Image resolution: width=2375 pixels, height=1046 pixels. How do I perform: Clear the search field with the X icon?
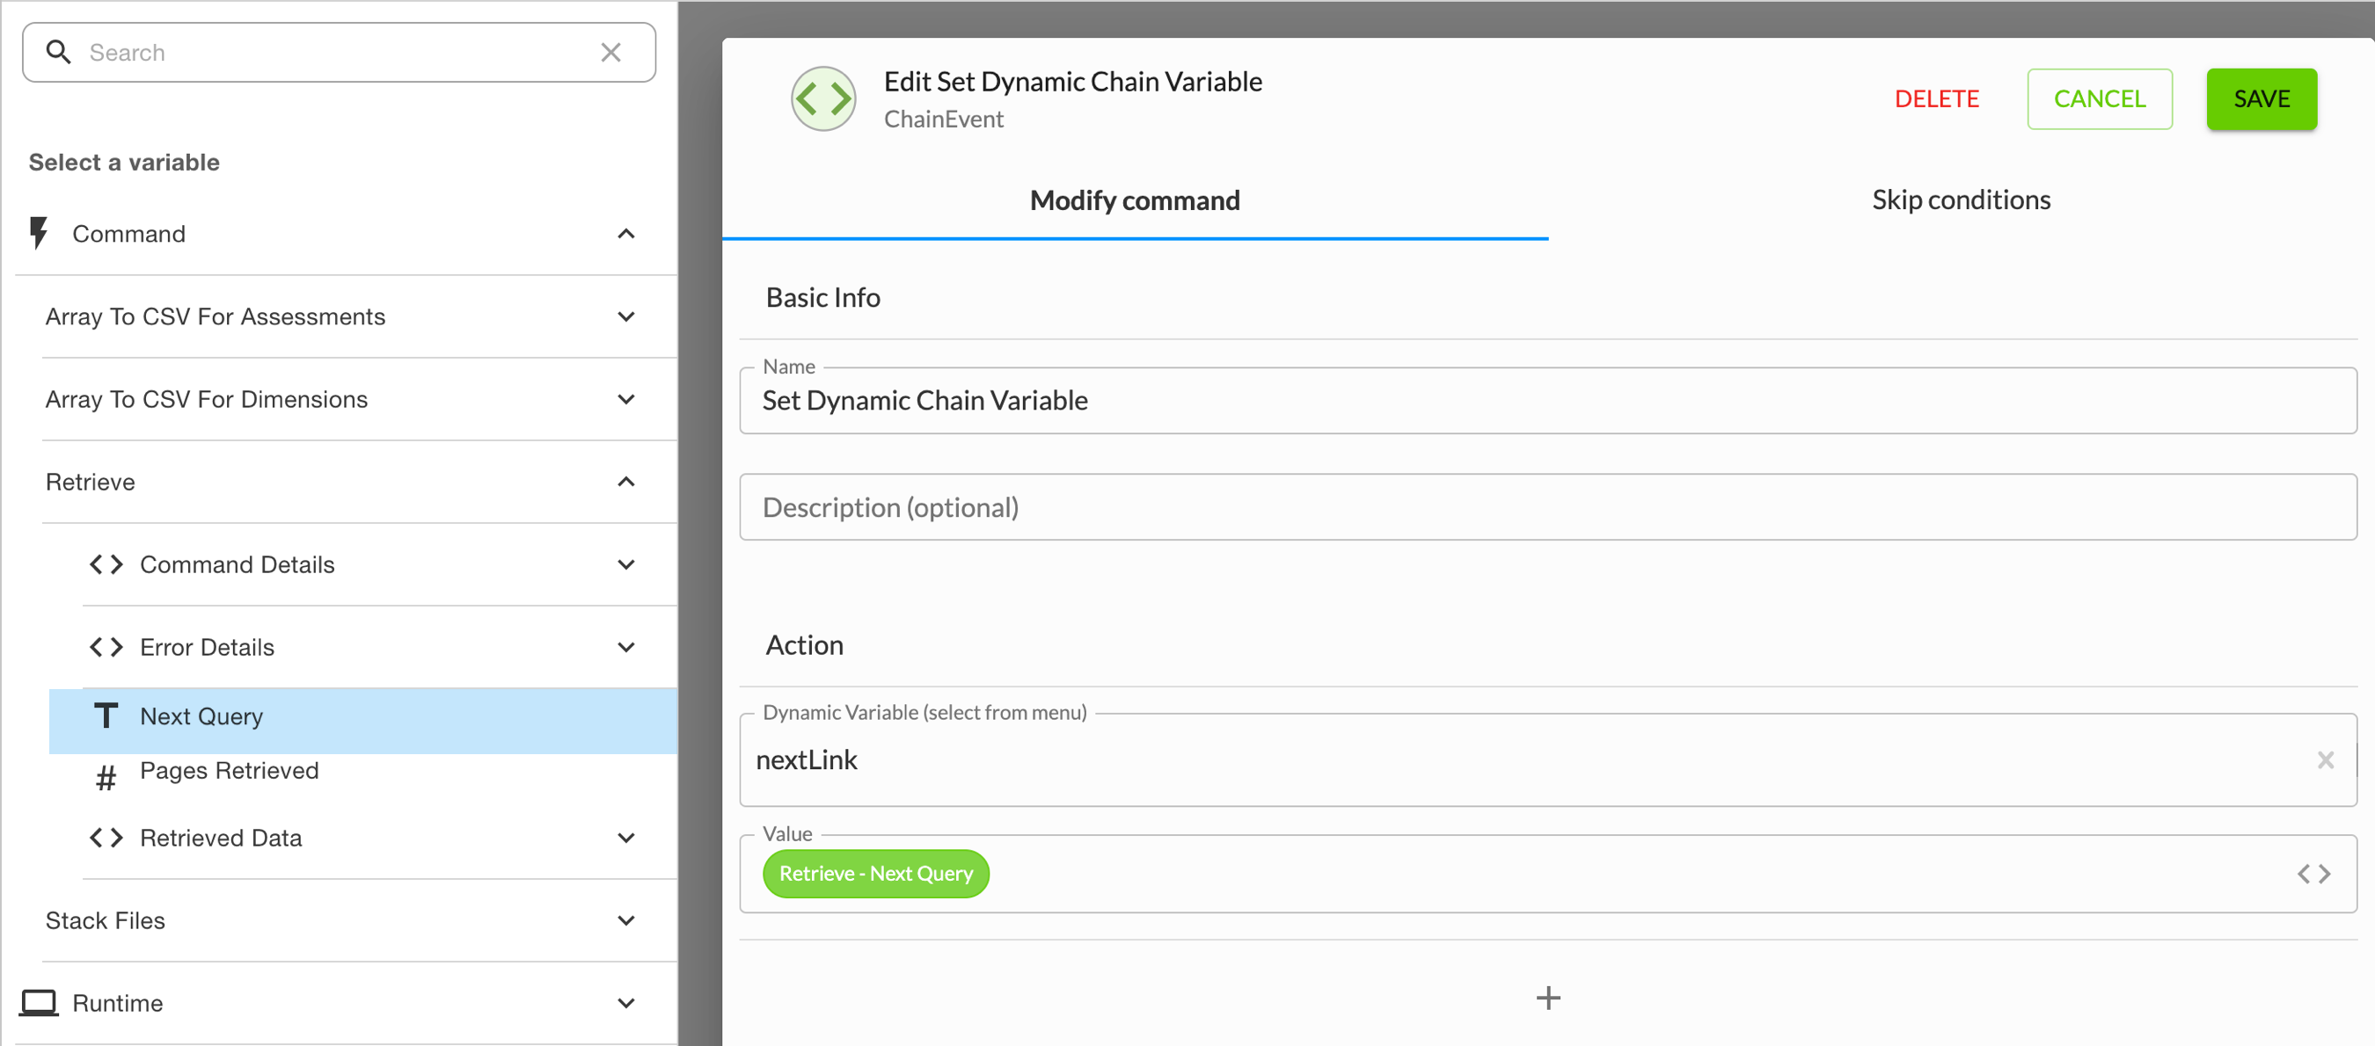611,52
